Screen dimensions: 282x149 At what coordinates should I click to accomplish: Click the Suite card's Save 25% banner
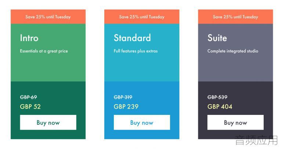coord(235,17)
